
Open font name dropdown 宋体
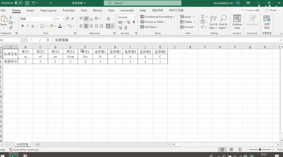click(x=54, y=19)
